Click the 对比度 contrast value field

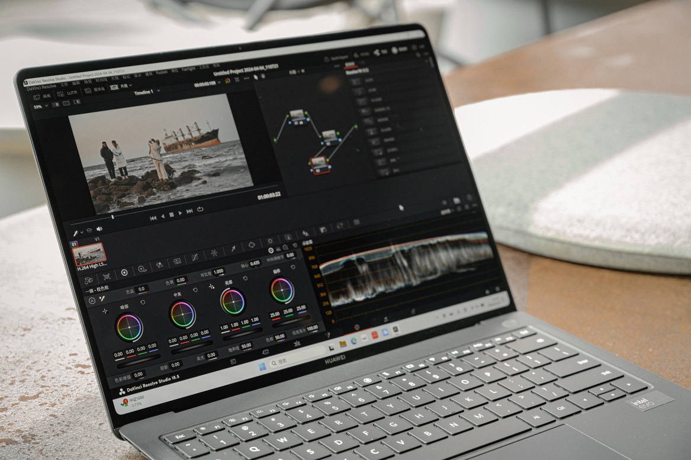(218, 271)
